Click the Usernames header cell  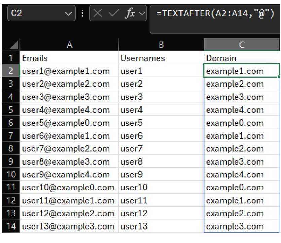click(x=161, y=58)
